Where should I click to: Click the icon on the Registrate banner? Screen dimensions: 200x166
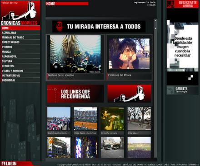pos(170,4)
